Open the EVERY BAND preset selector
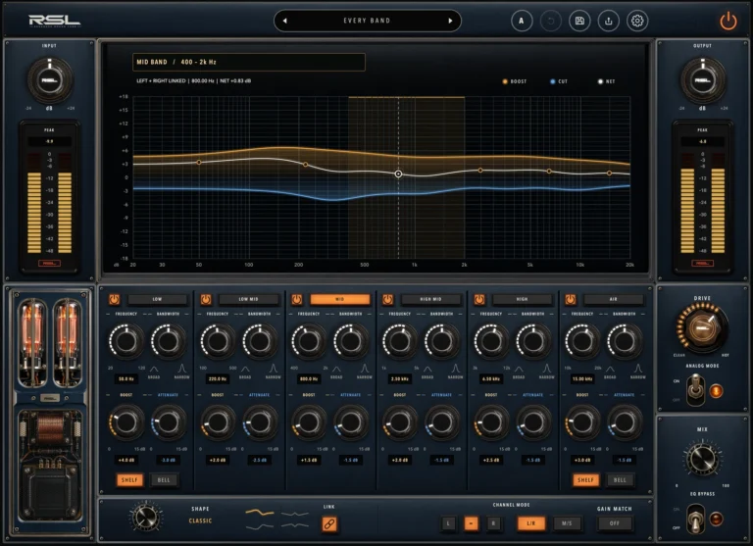This screenshot has height=546, width=753. pyautogui.click(x=367, y=21)
